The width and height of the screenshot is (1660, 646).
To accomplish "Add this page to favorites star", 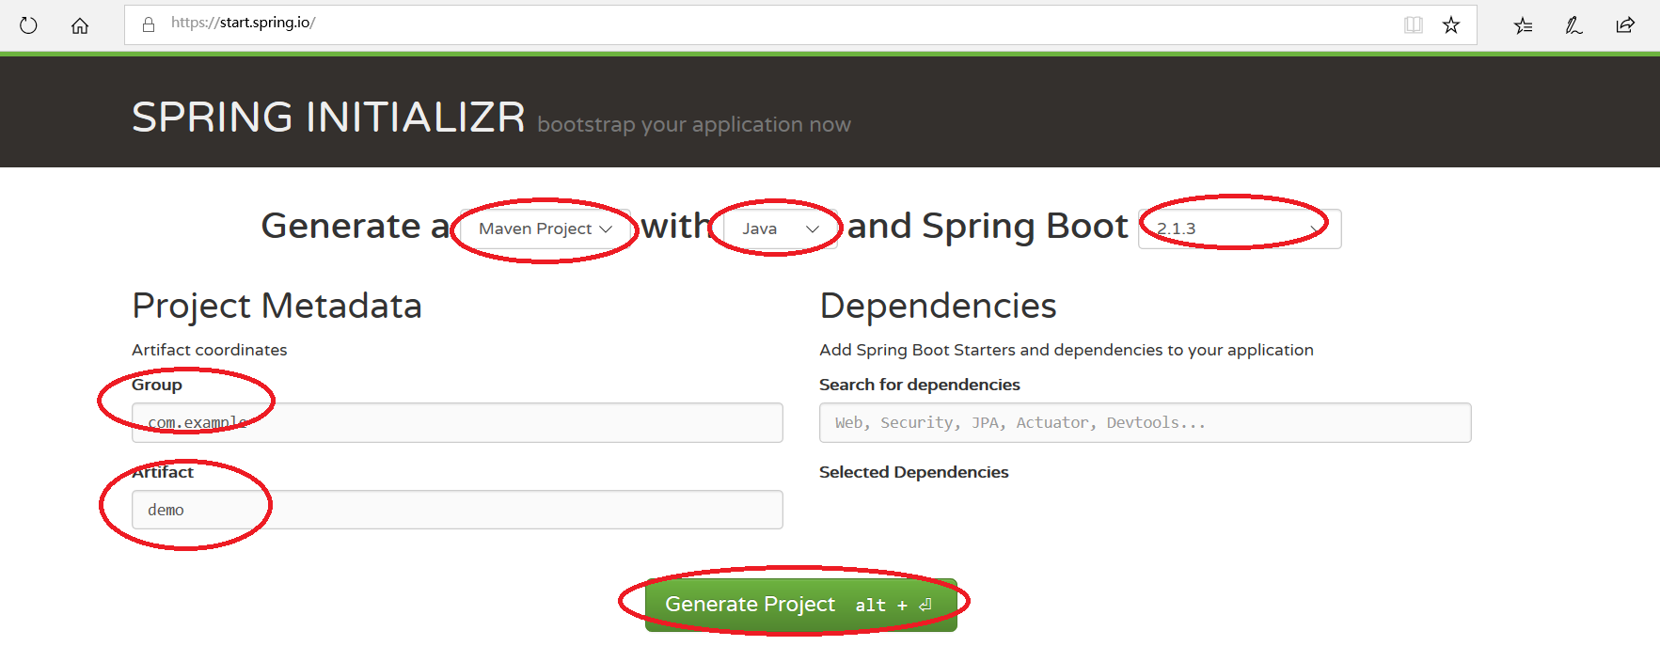I will coord(1451,24).
